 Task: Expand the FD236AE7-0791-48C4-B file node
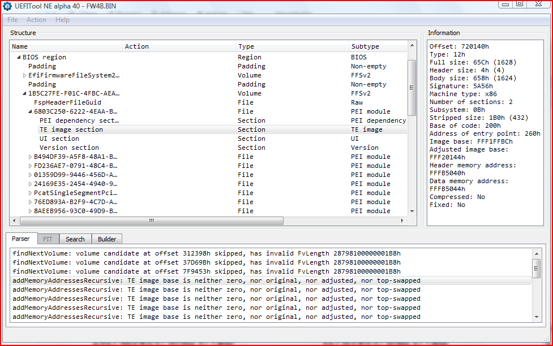[30, 166]
